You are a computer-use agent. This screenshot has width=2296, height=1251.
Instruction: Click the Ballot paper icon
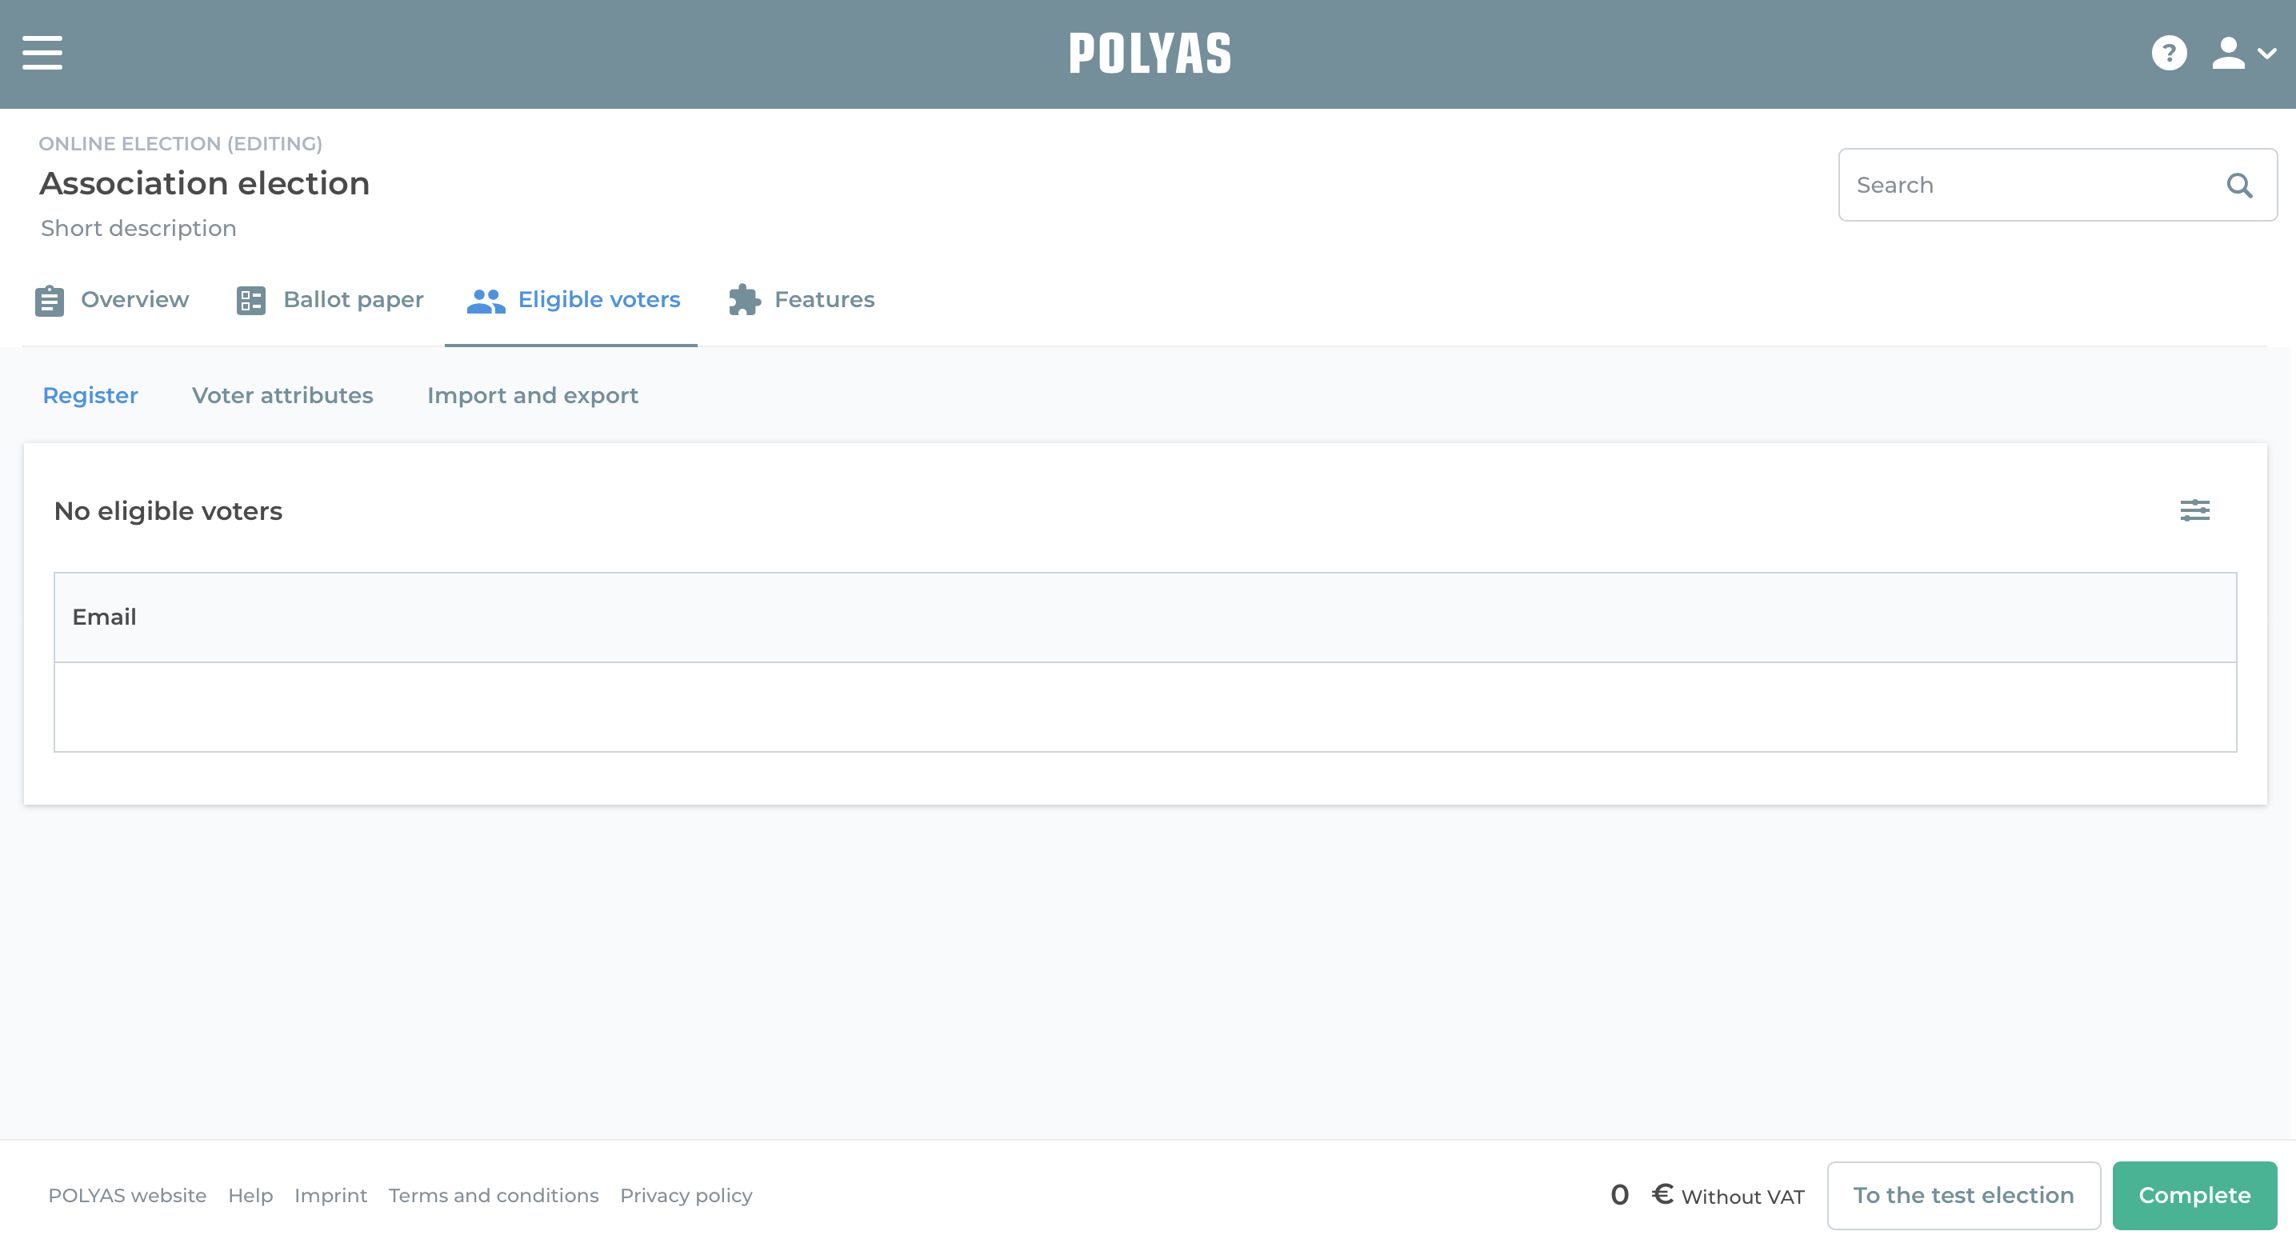pos(250,301)
